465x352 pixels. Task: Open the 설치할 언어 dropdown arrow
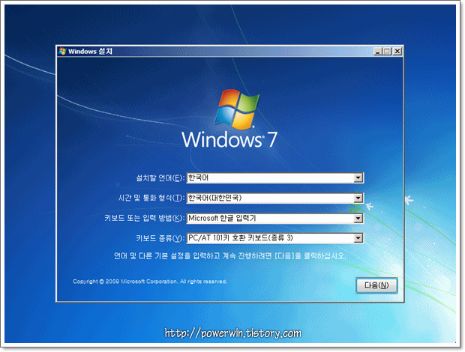click(358, 178)
